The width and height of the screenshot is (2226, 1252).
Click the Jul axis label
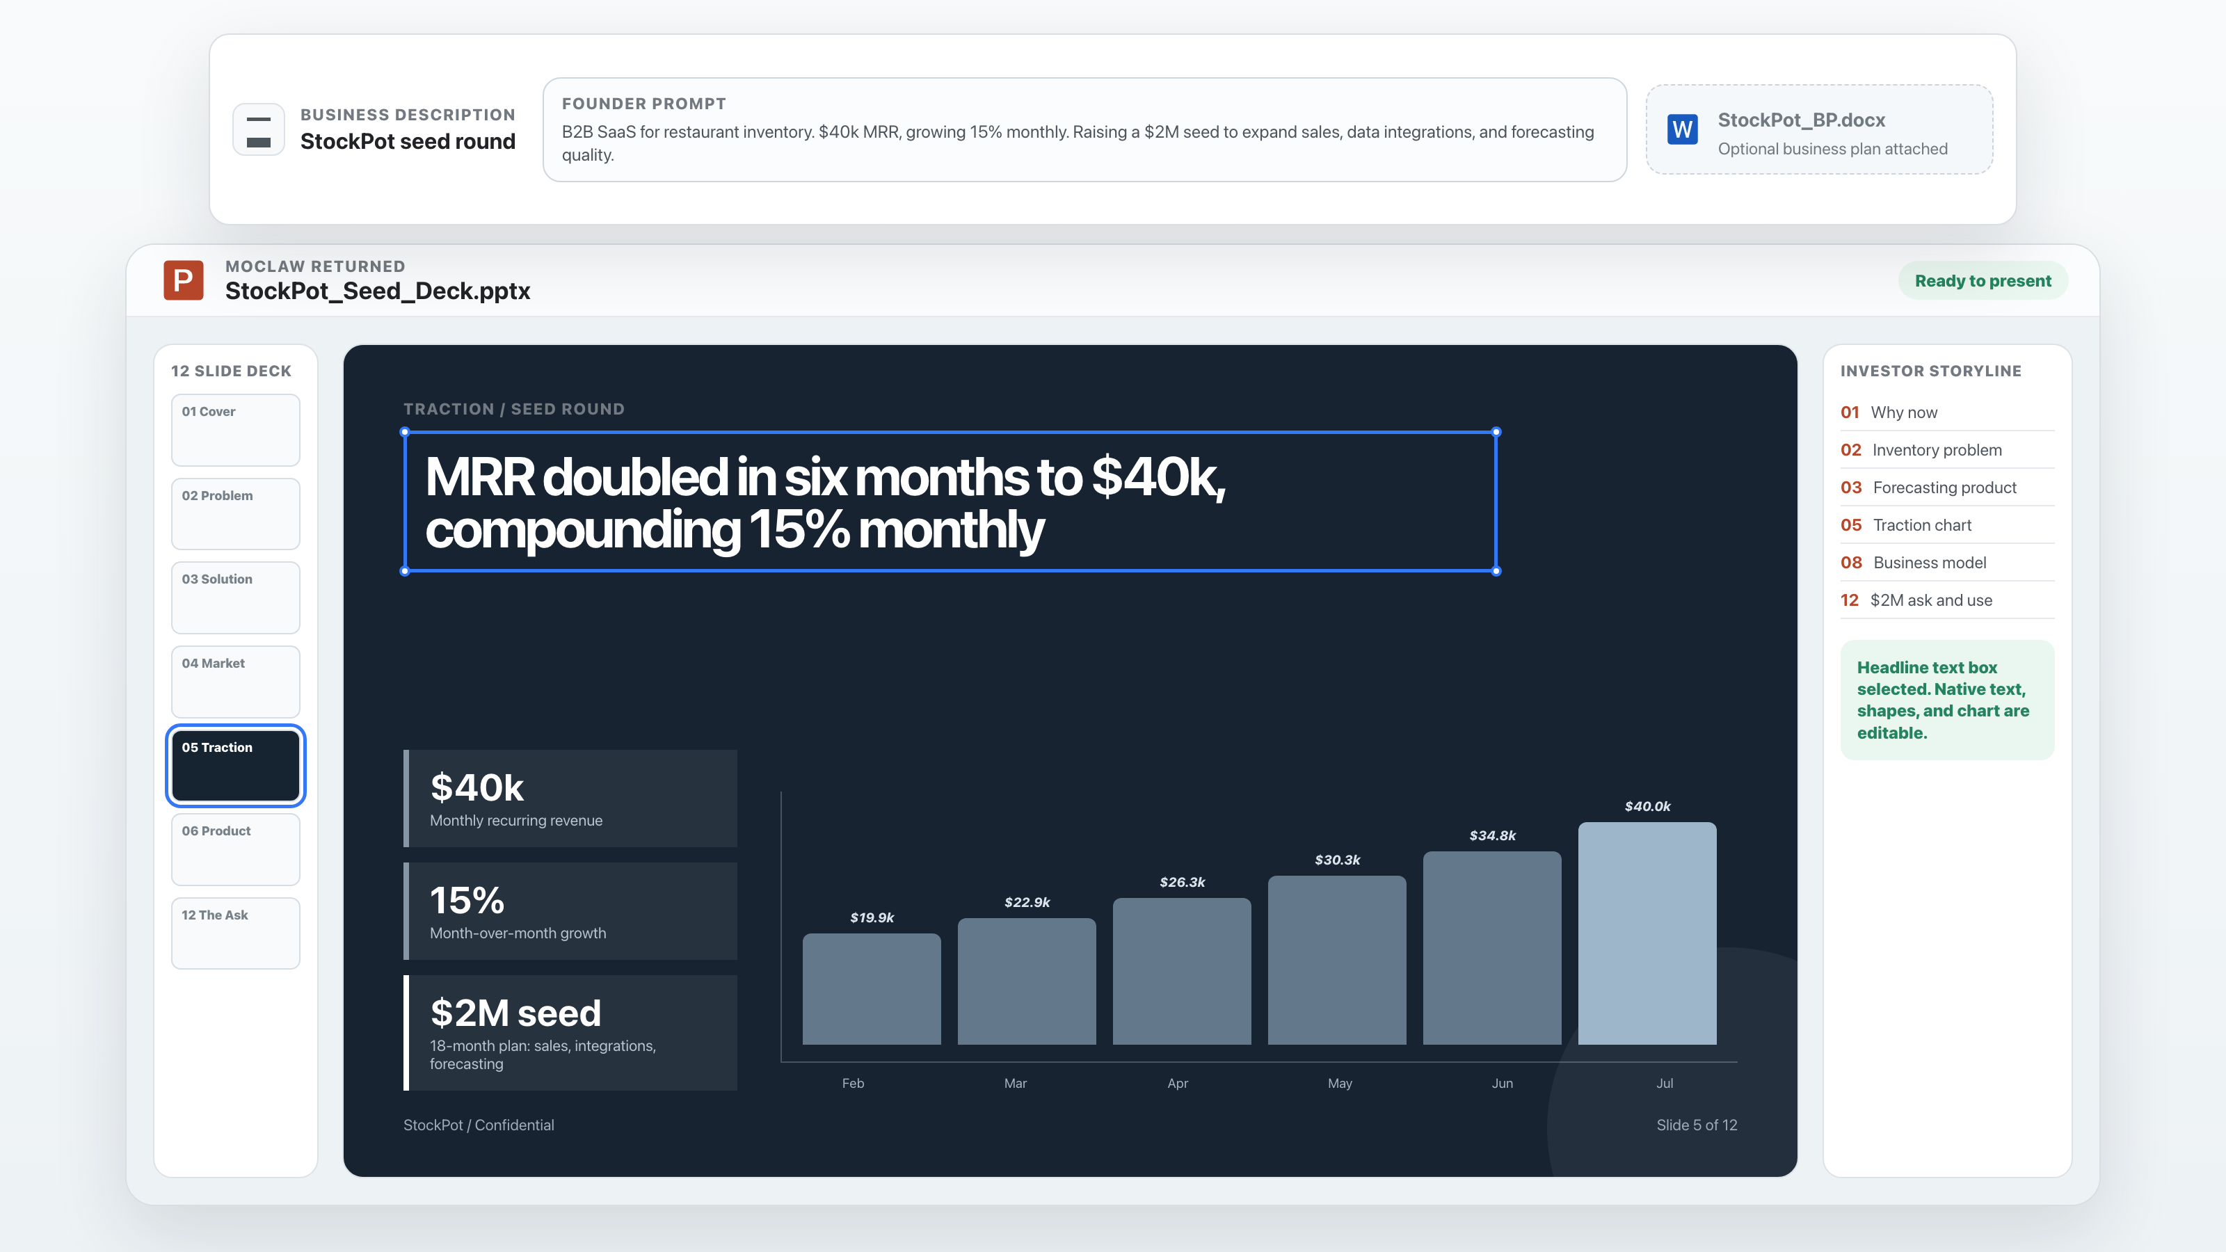click(1665, 1084)
